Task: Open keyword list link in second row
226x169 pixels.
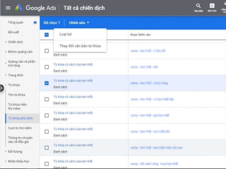Action: pyautogui.click(x=73, y=65)
